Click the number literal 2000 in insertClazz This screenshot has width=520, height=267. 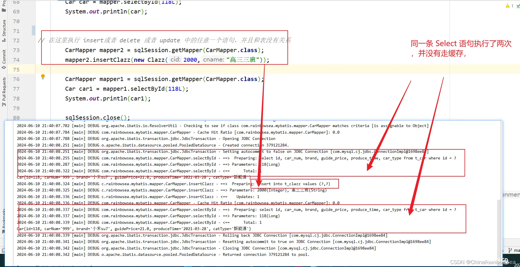pos(190,60)
